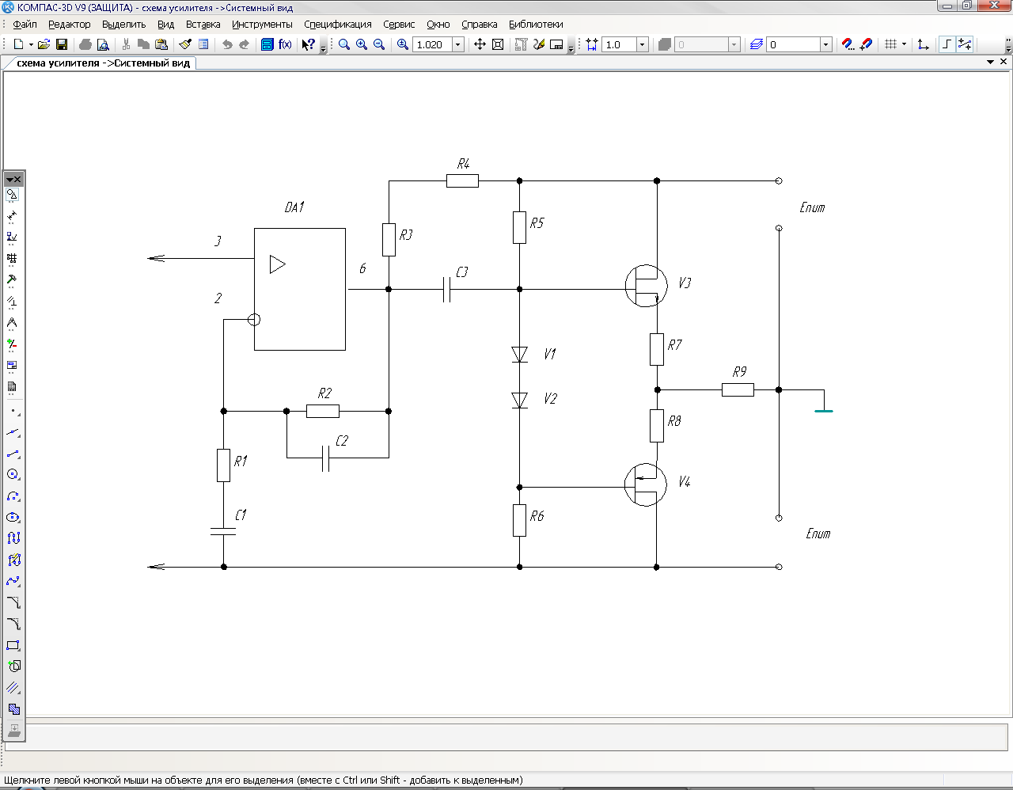Open the Библиотеки menu
Viewport: 1013px width, 790px height.
point(536,25)
